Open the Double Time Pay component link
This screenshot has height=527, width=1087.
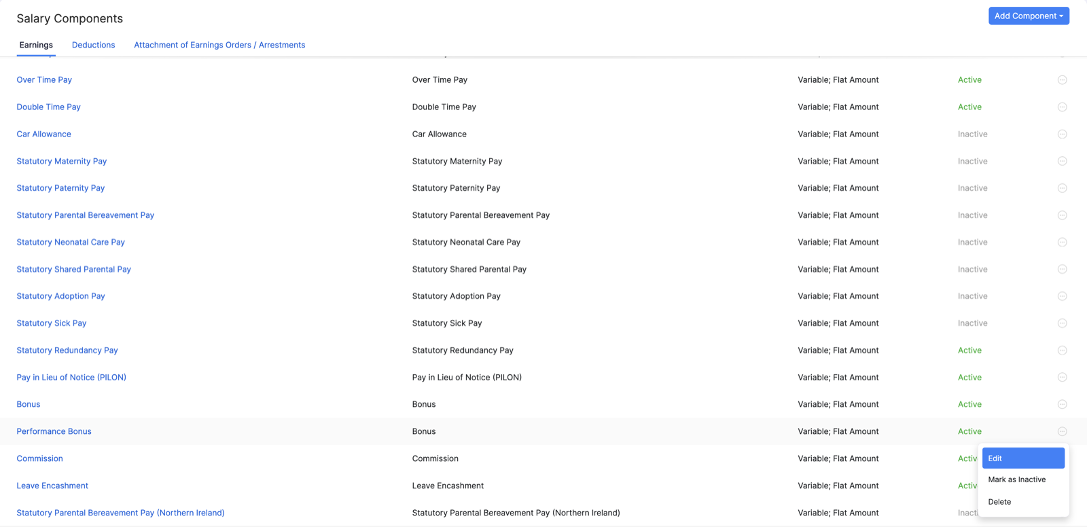tap(49, 107)
